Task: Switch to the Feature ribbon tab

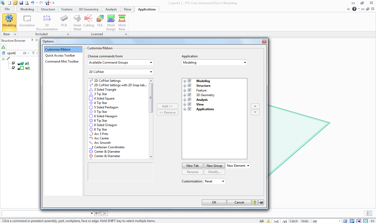Action: click(67, 9)
